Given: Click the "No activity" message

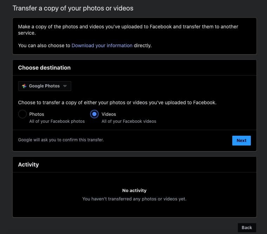Looking at the screenshot, I should (x=134, y=191).
